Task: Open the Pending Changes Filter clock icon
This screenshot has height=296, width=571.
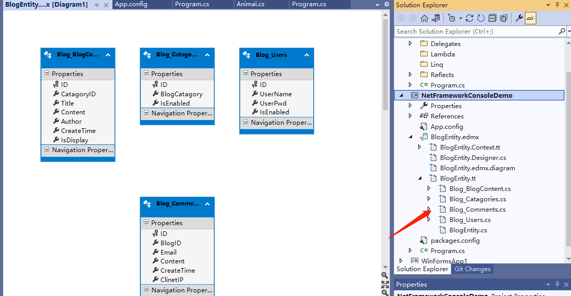Action: pyautogui.click(x=451, y=18)
